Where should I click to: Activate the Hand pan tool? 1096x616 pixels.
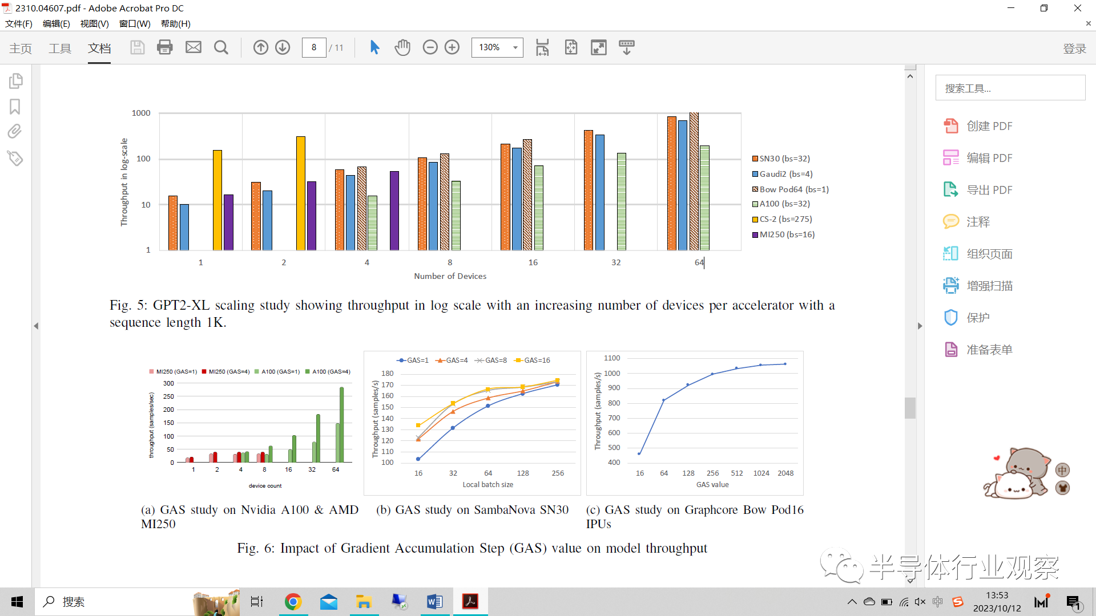pyautogui.click(x=402, y=47)
